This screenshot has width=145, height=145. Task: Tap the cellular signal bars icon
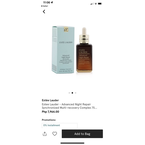(x=92, y=4)
